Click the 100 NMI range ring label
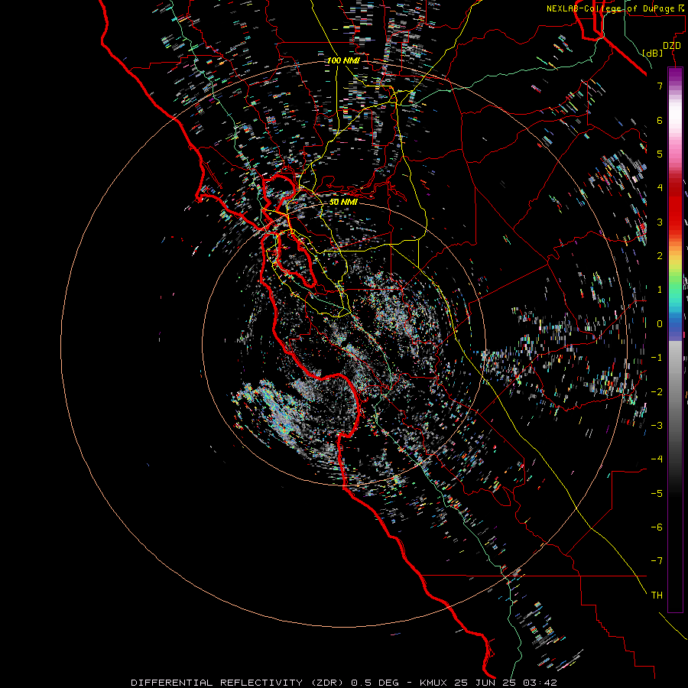 coord(343,60)
